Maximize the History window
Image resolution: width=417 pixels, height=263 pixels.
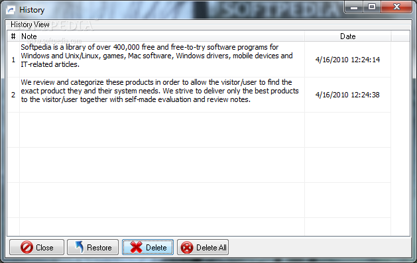(x=372, y=7)
